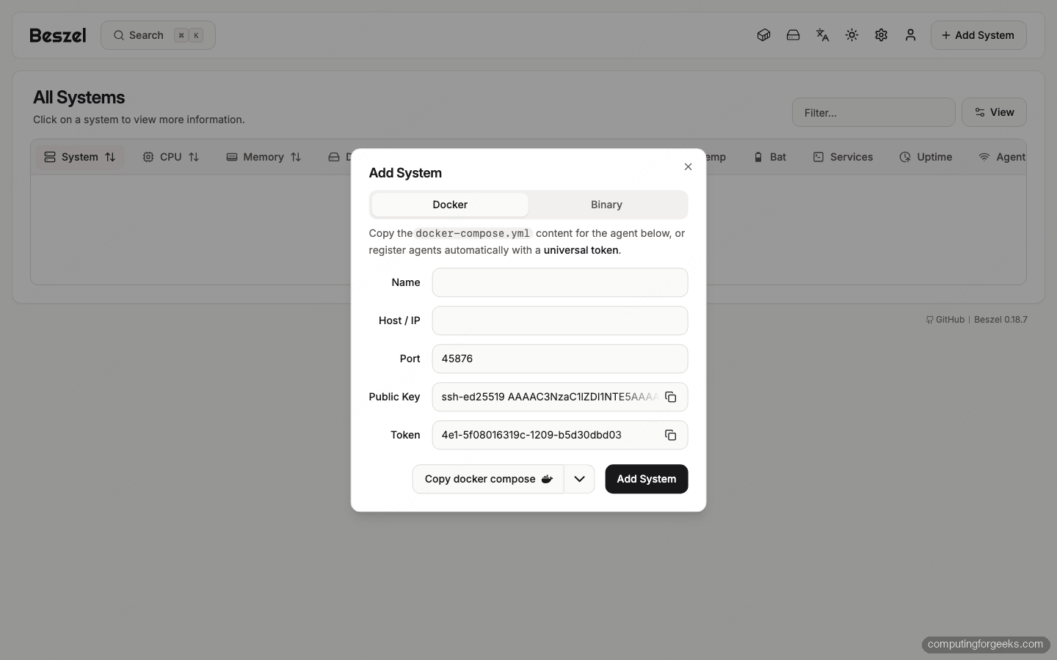Viewport: 1057px width, 660px height.
Task: Open the GitHub link in footer
Action: click(x=945, y=320)
